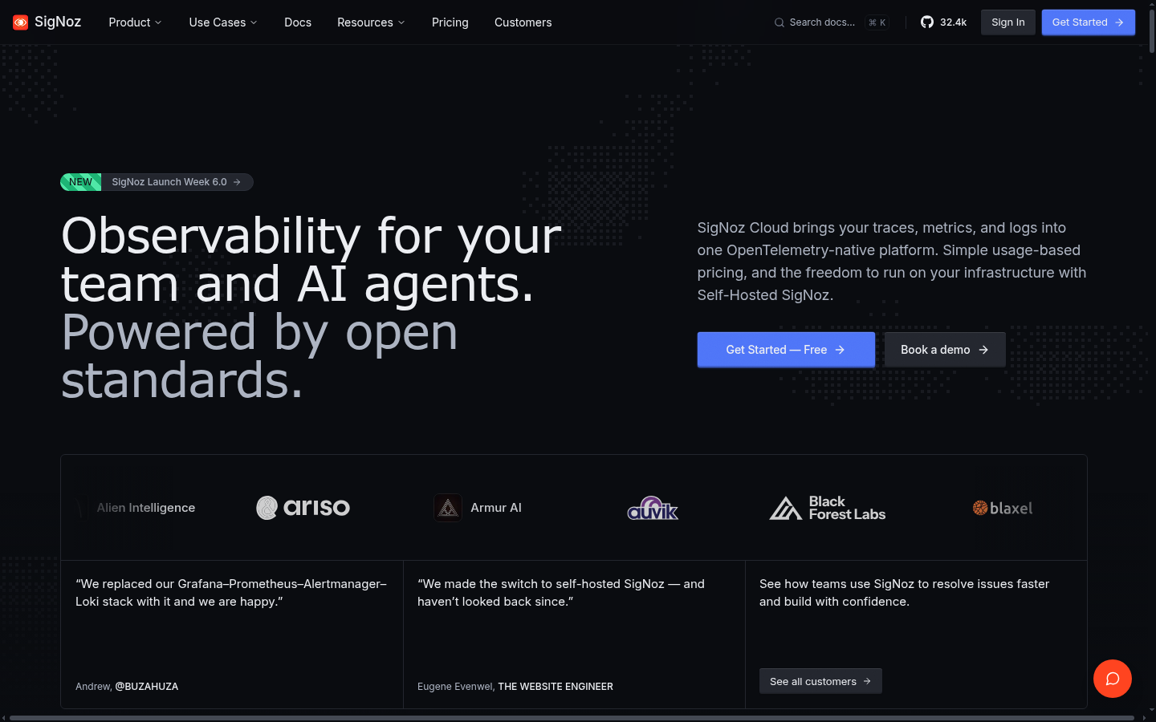1156x722 pixels.
Task: Open the orange chat bubble widget
Action: click(1113, 679)
